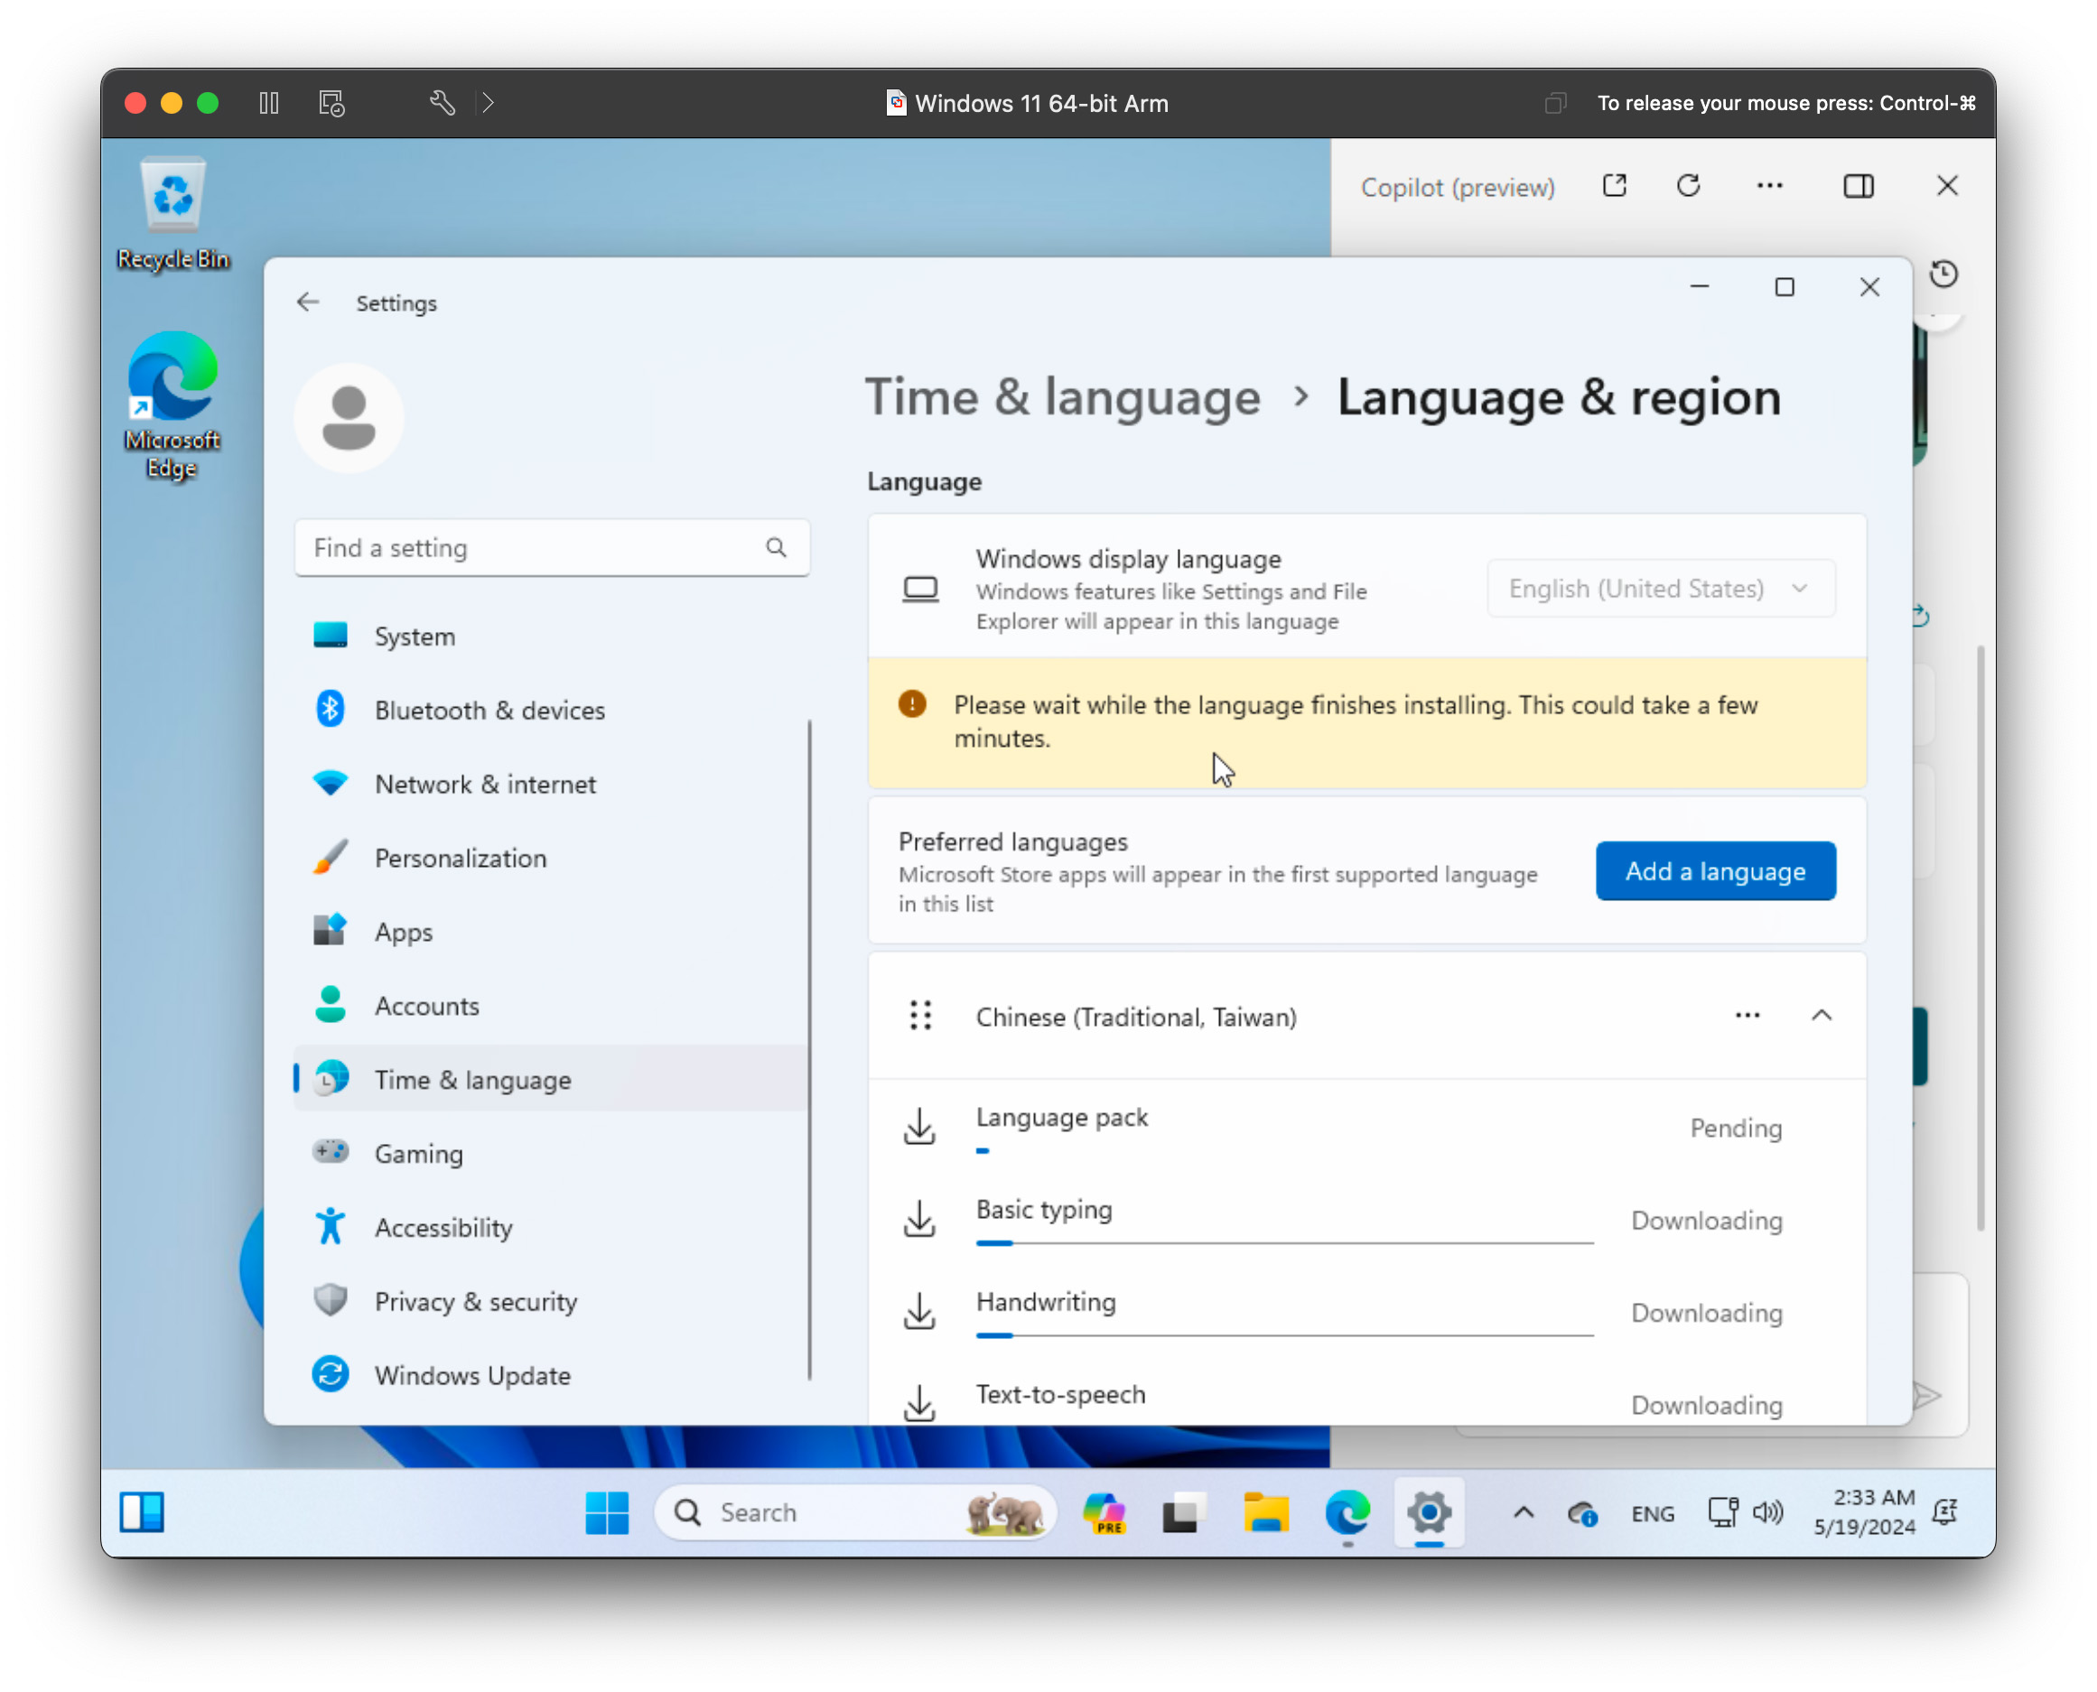Click Handwriting Downloading status text
The image size is (2097, 1692).
[1707, 1314]
